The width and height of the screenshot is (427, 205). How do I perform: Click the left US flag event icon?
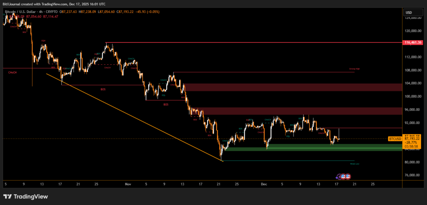(343, 176)
